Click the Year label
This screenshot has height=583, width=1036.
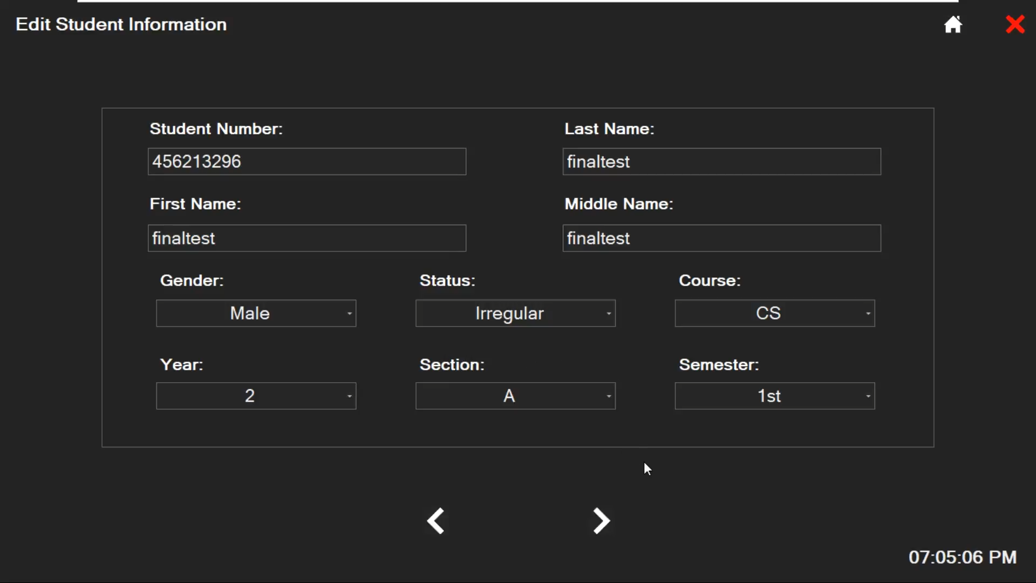coord(182,364)
